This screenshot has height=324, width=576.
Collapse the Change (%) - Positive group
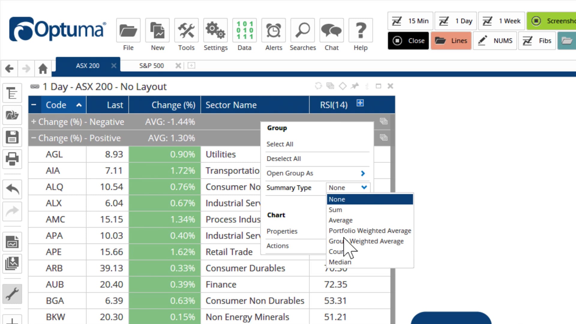[34, 138]
